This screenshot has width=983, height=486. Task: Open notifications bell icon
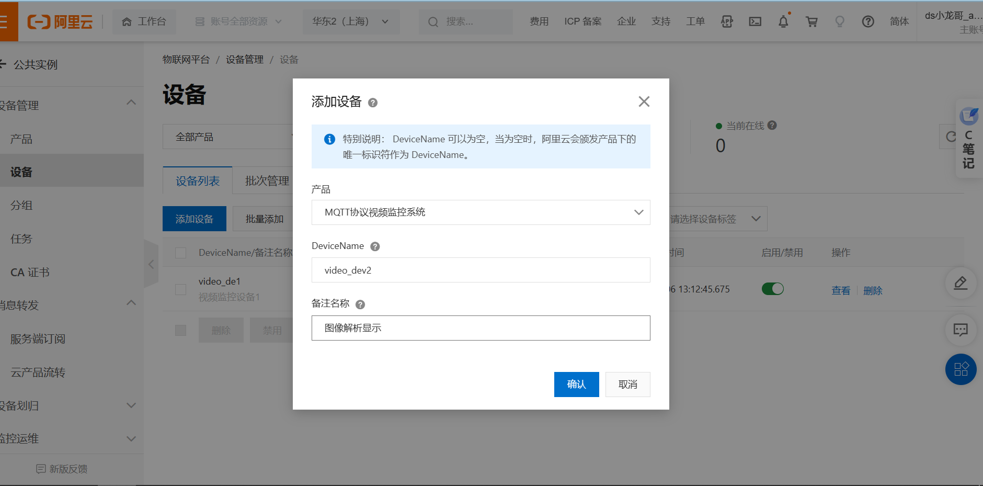(783, 21)
